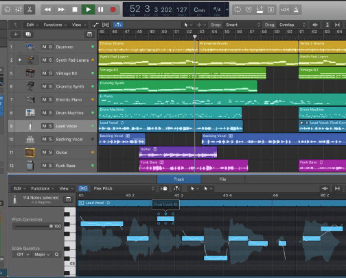Mute the Vintage B3 track

[44, 73]
